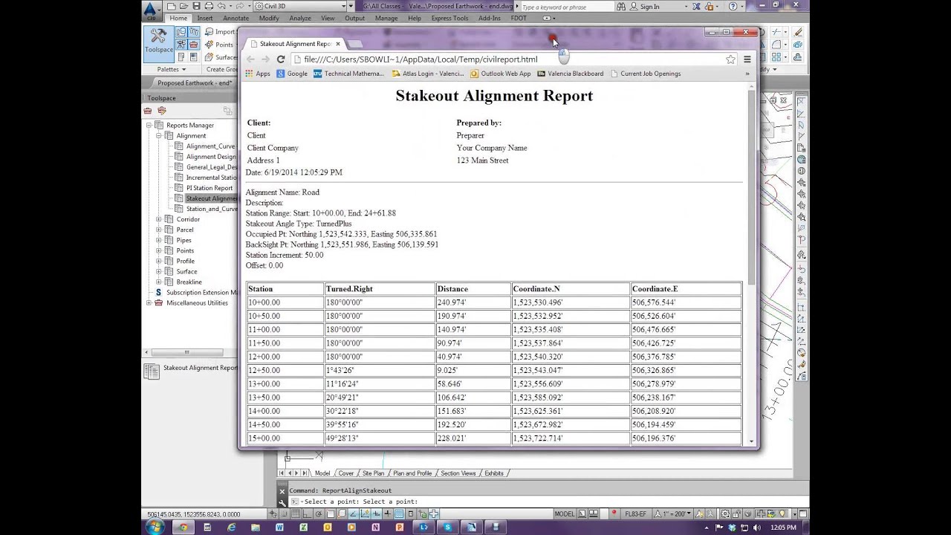
Task: Select PI Station Report in the tree
Action: point(209,188)
